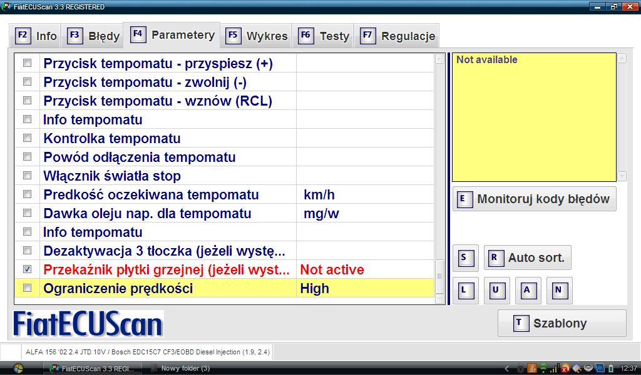
Task: Tick Powód odłączenia tempomatu checkbox
Action: coord(27,157)
